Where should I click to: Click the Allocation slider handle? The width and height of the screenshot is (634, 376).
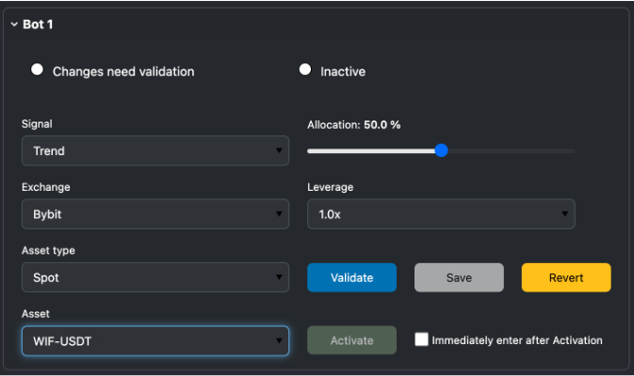(x=441, y=150)
